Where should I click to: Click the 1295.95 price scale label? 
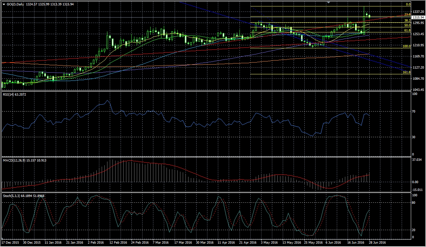pyautogui.click(x=419, y=23)
